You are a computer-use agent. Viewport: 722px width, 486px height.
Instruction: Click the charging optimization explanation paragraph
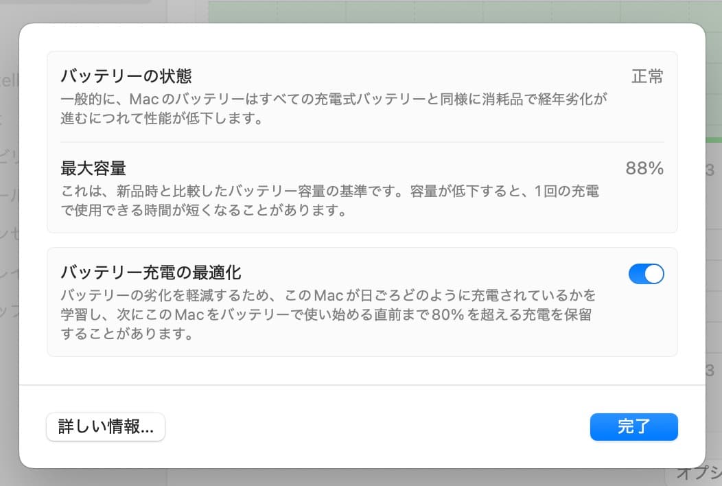coord(328,311)
